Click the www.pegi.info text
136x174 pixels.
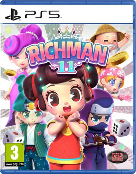(14, 164)
